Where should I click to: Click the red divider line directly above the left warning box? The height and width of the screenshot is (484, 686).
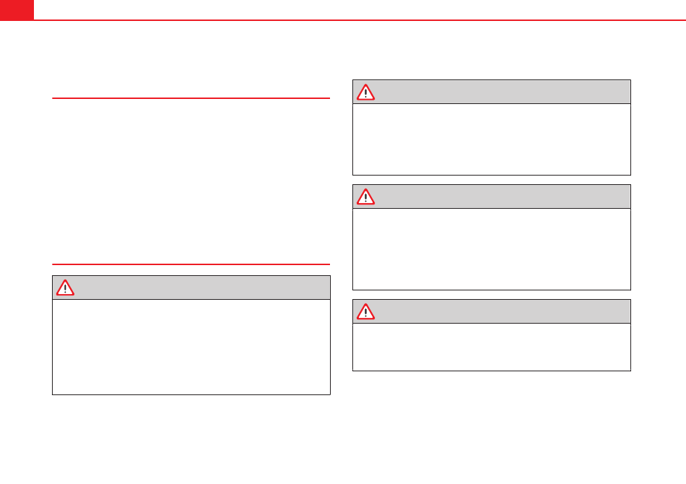point(191,264)
